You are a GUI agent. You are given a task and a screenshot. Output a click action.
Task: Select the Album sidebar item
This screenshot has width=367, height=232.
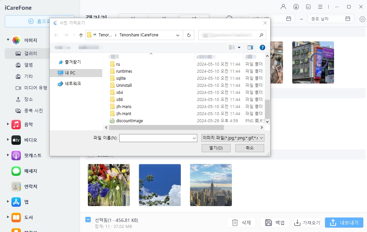click(x=28, y=65)
